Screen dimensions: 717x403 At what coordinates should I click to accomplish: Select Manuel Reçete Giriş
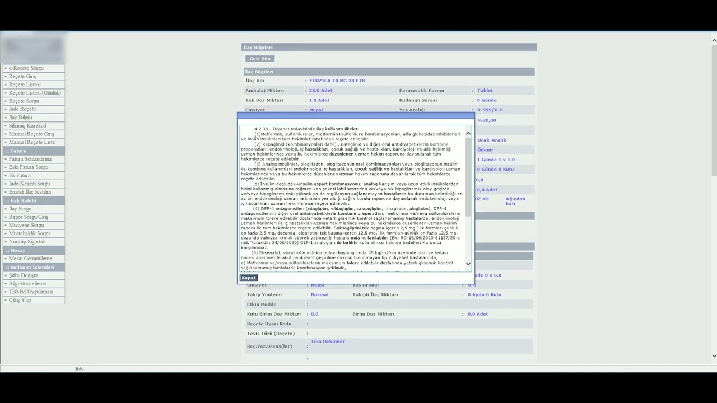tap(31, 134)
